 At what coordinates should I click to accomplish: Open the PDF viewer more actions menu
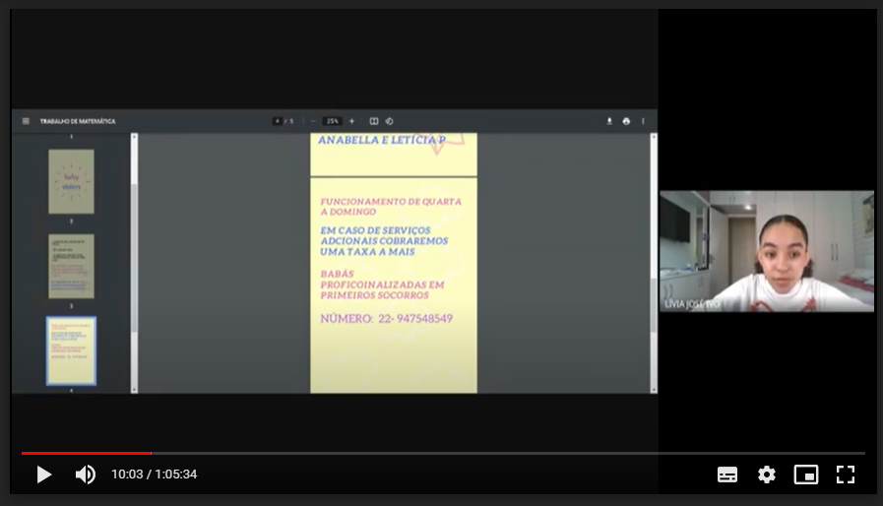point(643,121)
